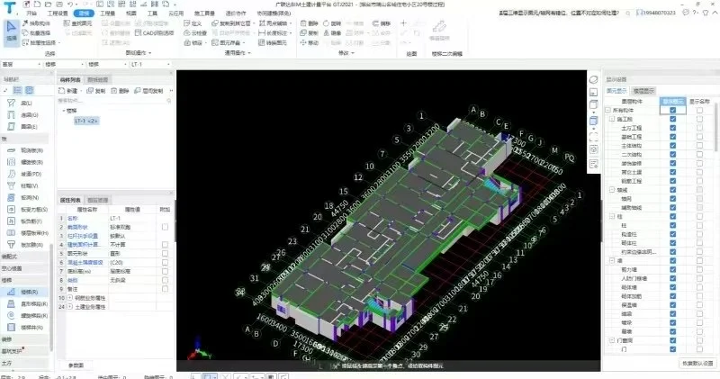Image resolution: width=720 pixels, height=379 pixels.
Task: Click the 旋转 rotate tool
Action: [x=332, y=23]
